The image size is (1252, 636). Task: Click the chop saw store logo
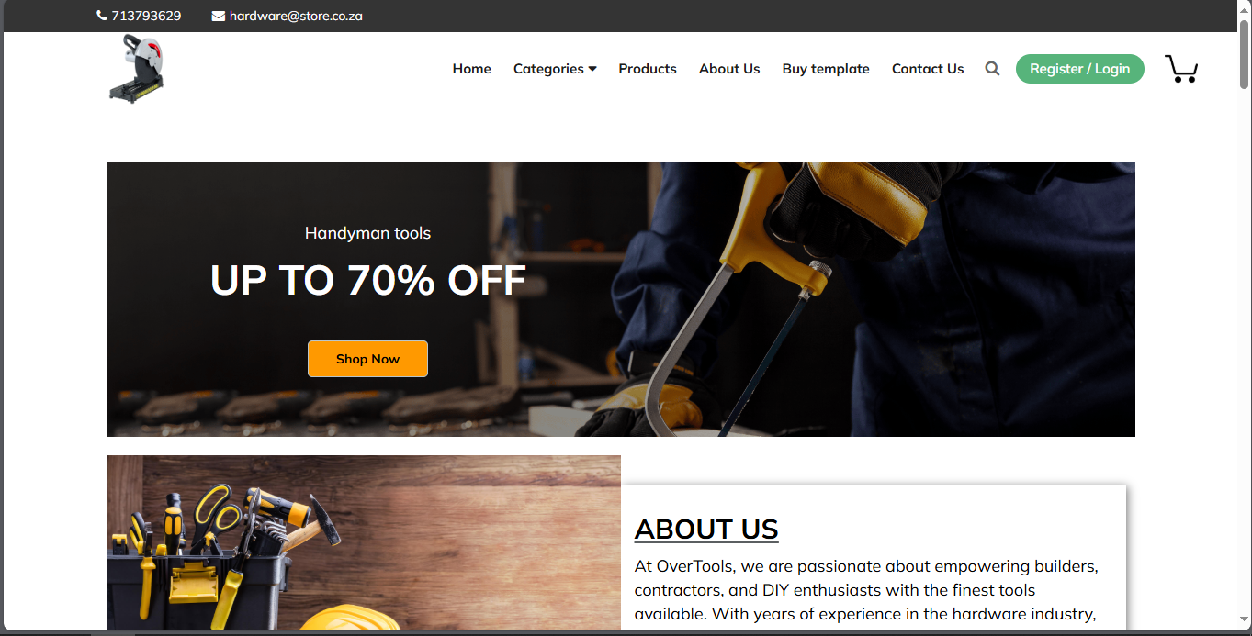(136, 69)
